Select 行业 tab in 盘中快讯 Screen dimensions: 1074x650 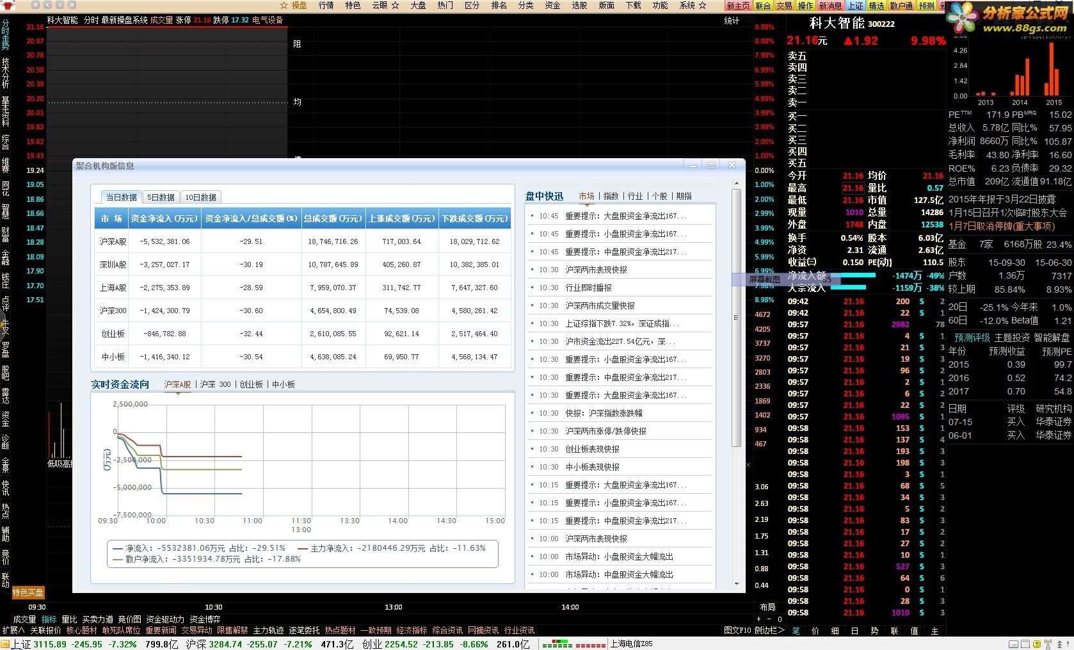(635, 196)
